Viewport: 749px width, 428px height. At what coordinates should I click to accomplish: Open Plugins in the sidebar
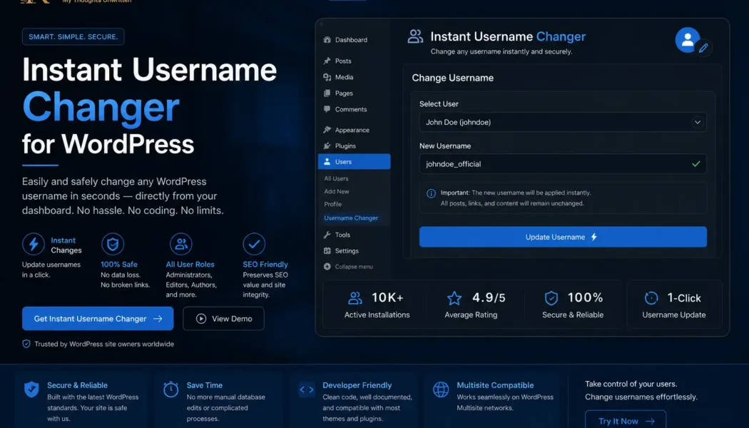point(340,146)
